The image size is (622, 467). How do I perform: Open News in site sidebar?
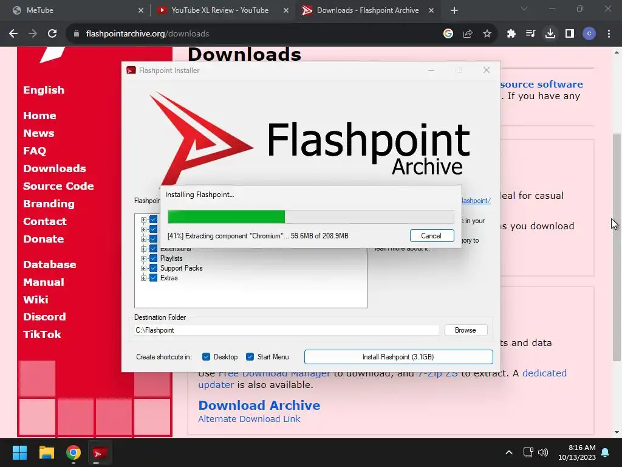tap(38, 133)
